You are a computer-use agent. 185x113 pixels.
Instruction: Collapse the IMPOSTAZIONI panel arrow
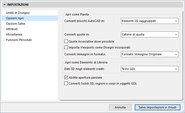[5, 5]
